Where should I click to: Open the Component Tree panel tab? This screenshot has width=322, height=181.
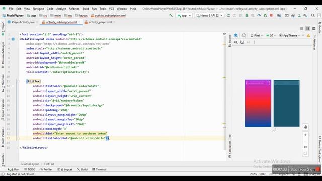click(230, 146)
